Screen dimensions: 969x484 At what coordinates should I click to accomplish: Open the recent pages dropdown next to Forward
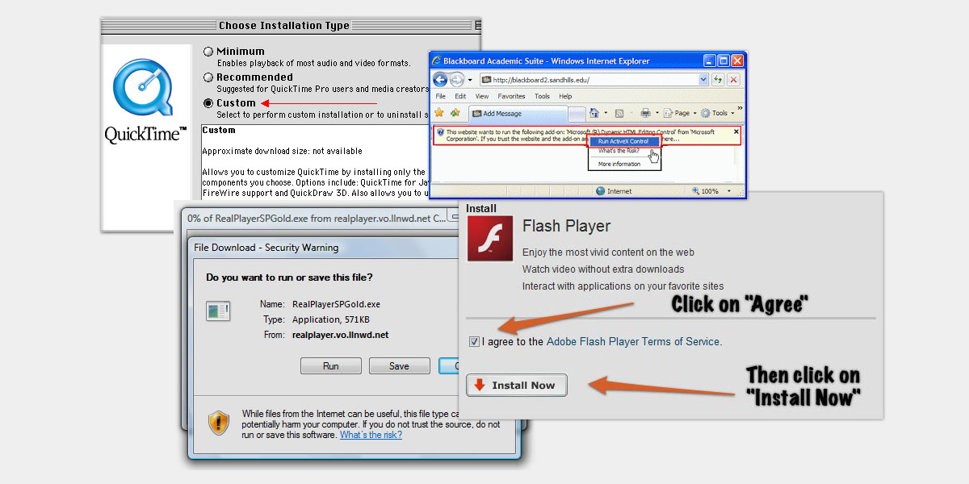pyautogui.click(x=470, y=80)
